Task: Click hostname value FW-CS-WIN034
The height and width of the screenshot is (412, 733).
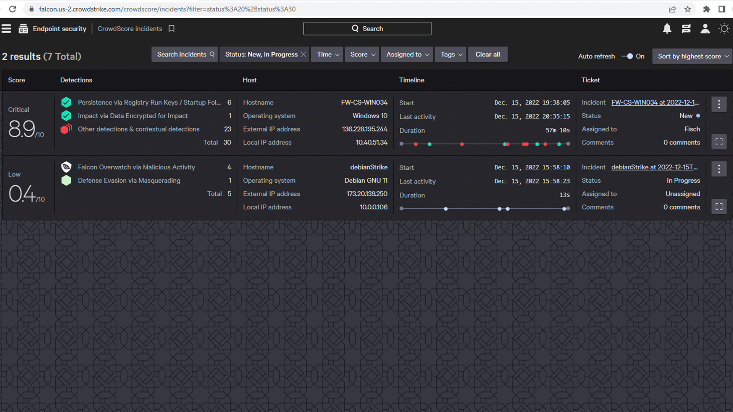Action: click(x=364, y=102)
